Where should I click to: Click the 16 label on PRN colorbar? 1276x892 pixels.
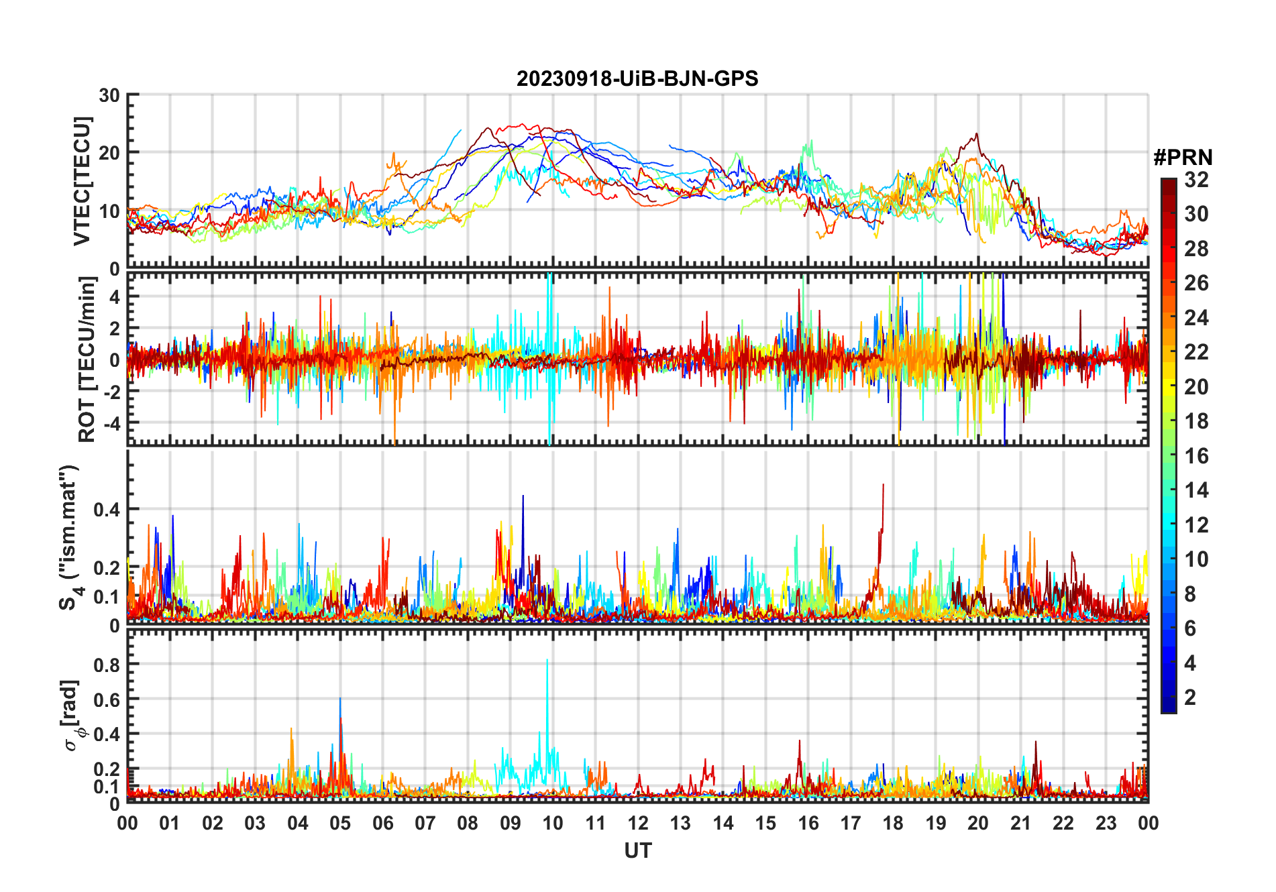[x=1197, y=455]
